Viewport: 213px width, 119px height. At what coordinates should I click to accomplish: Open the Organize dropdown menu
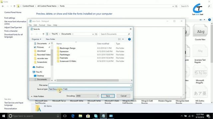(x=36, y=39)
